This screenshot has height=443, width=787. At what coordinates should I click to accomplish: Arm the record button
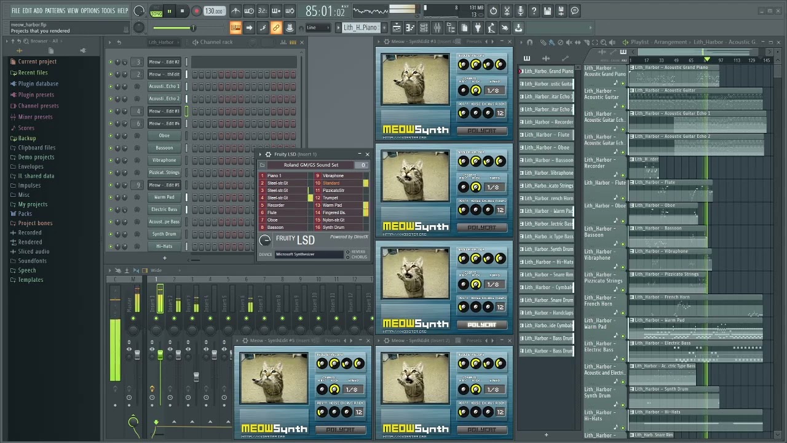tap(197, 11)
